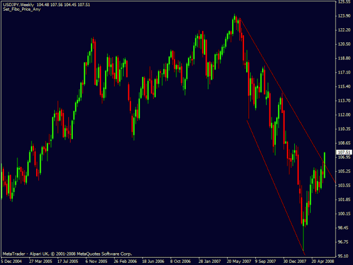Click the 106.95 price scale value
The width and height of the screenshot is (353, 265).
344,157
